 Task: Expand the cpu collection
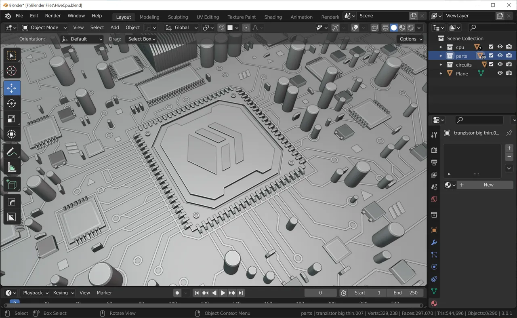coord(441,47)
